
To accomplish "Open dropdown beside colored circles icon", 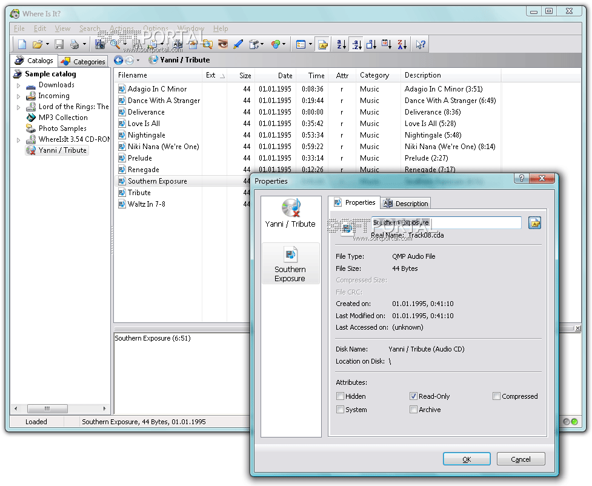I will (x=284, y=45).
